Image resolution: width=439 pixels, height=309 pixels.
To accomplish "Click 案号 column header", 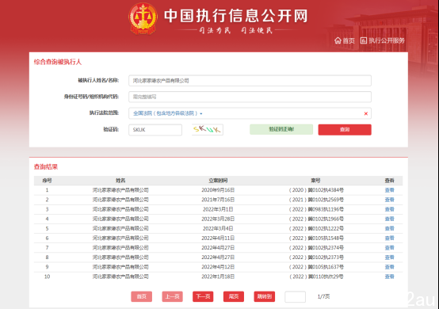I will pyautogui.click(x=315, y=181).
